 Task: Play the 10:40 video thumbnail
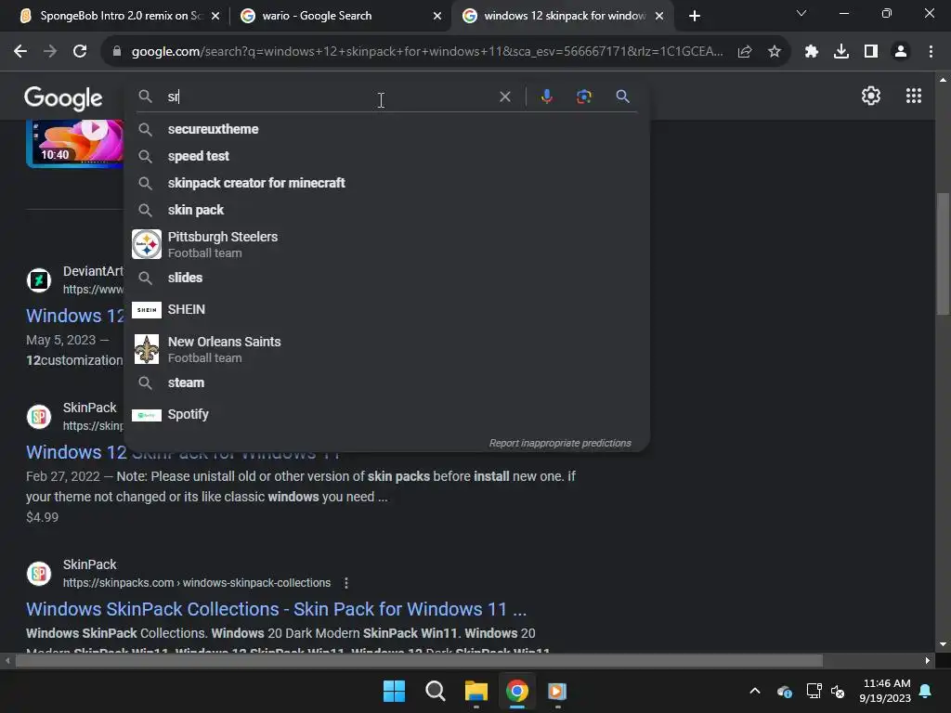74,143
